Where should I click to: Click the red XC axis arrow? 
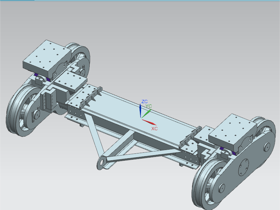pos(149,122)
